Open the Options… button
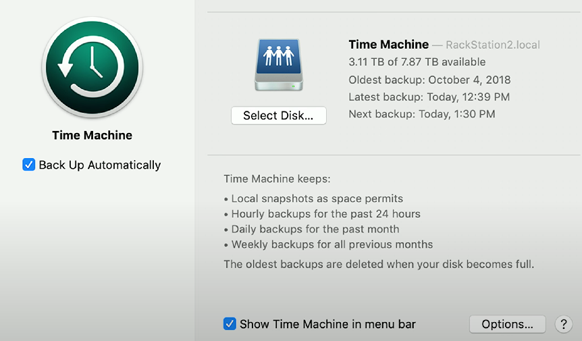This screenshot has width=582, height=341. (x=508, y=324)
